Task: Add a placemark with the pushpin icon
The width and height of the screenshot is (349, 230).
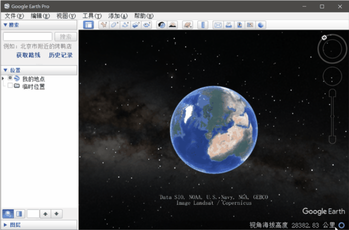Action: (x=103, y=25)
